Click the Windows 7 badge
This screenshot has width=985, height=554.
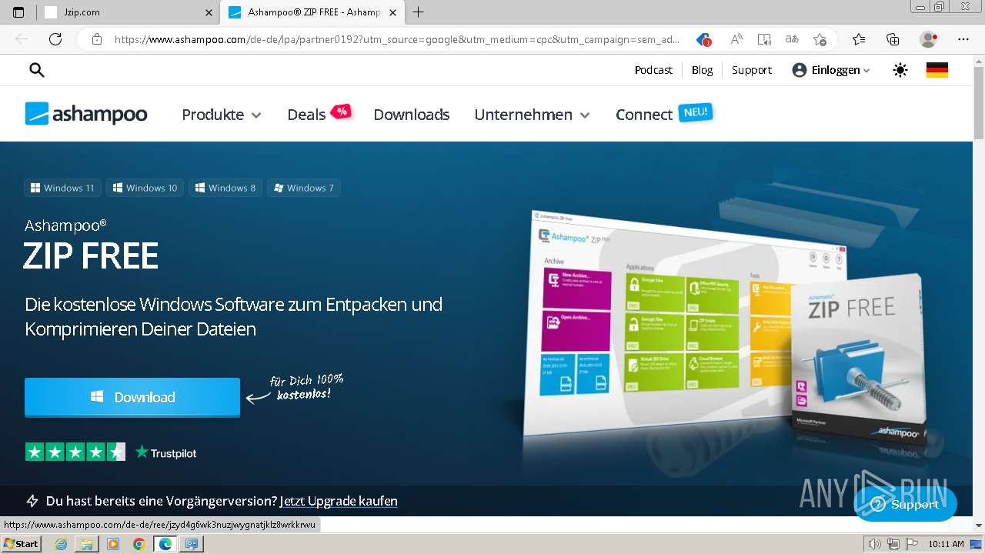coord(304,188)
